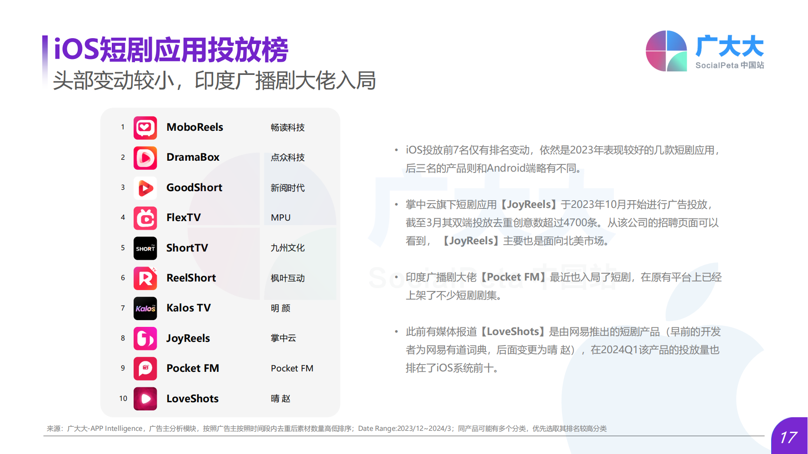Click the JoyReels app icon
Viewport: 808px width, 454px height.
145,339
